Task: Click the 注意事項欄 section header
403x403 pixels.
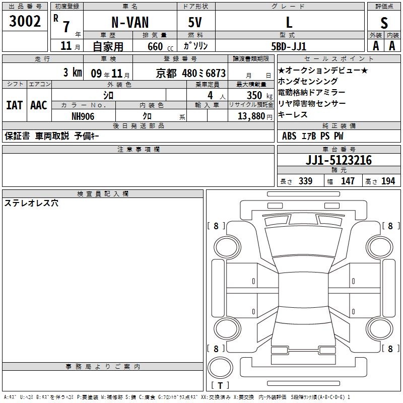Action: pos(138,150)
